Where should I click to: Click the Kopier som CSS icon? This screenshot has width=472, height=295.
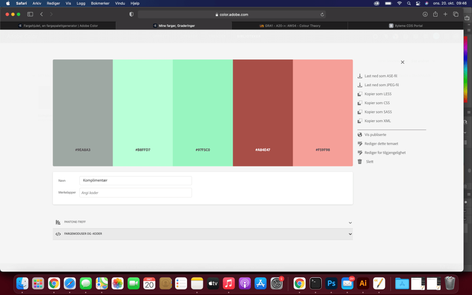[360, 103]
